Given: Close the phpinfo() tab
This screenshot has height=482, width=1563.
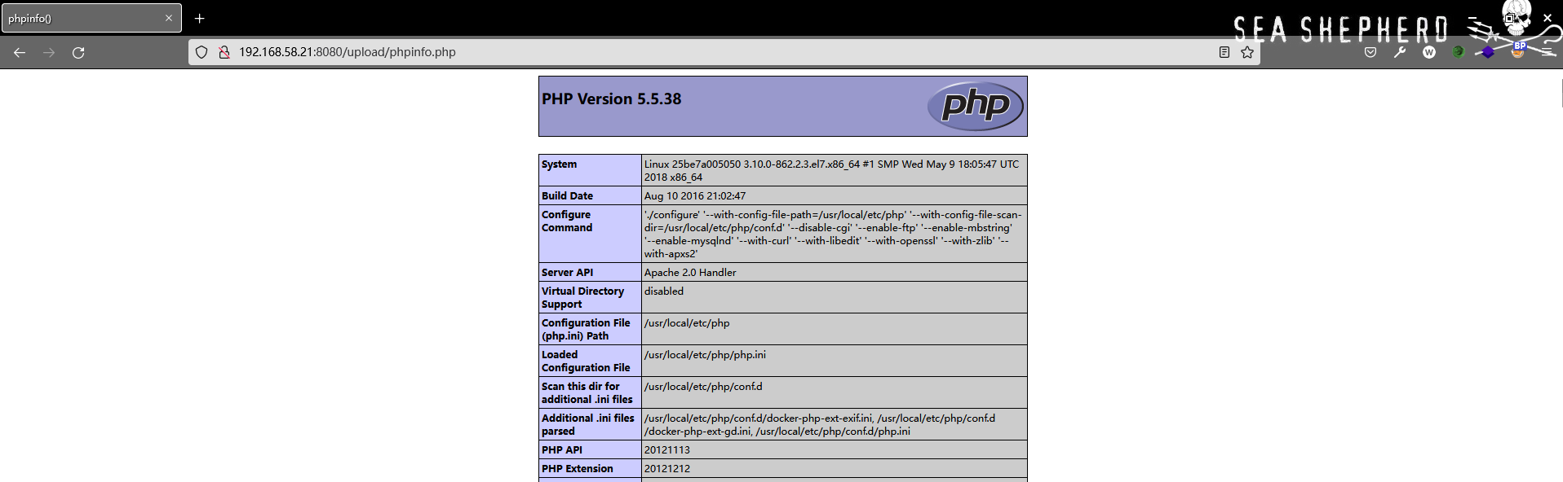Looking at the screenshot, I should coord(169,18).
